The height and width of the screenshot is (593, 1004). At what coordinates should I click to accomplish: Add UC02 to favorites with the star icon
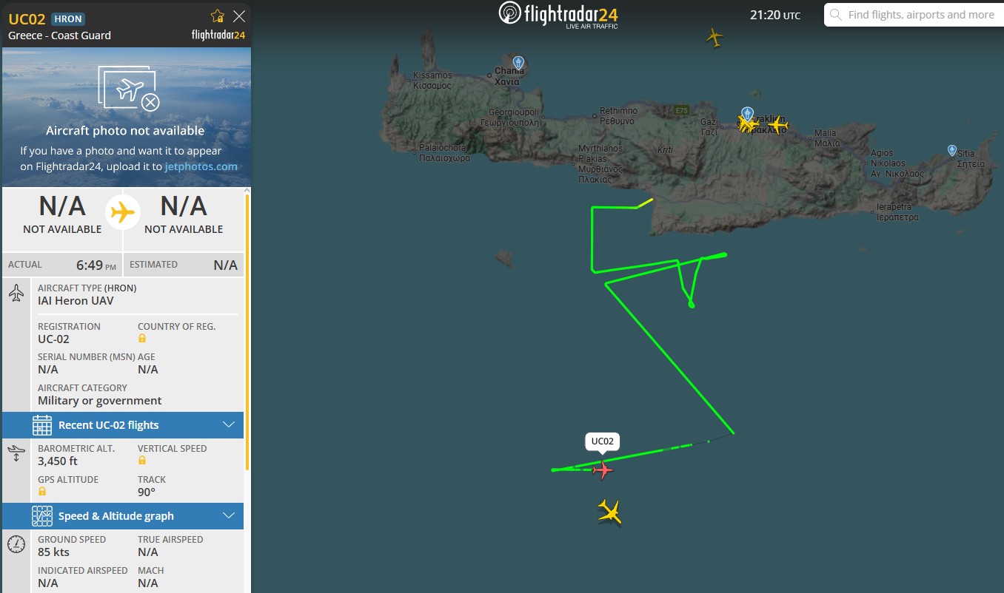tap(217, 16)
